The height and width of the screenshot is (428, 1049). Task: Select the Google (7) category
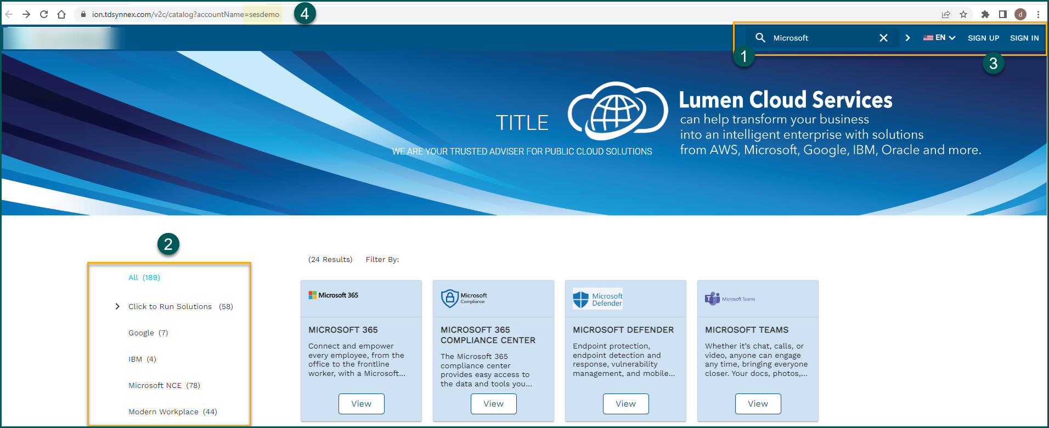148,333
